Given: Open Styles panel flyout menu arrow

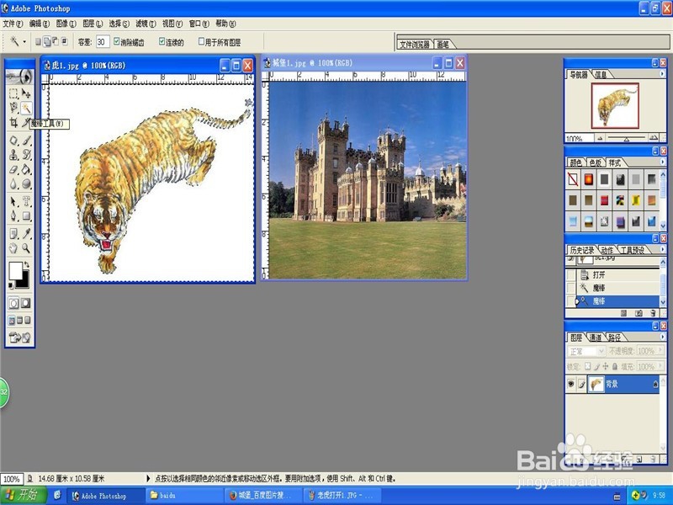Looking at the screenshot, I should pos(662,162).
